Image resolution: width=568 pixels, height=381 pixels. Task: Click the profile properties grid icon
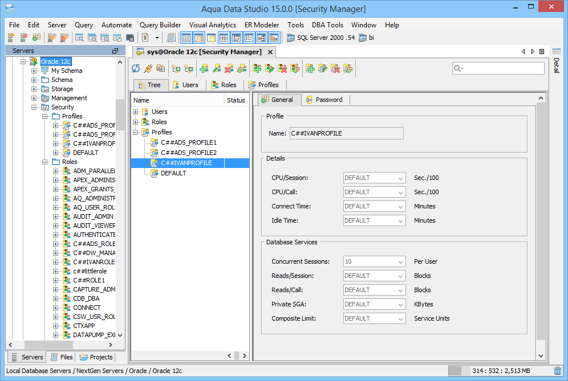click(x=348, y=68)
